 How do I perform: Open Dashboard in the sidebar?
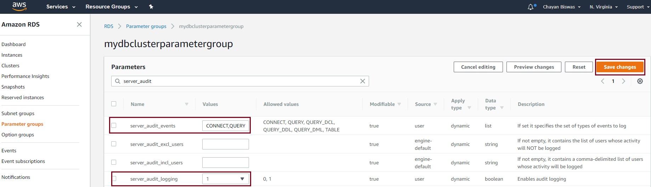[13, 44]
